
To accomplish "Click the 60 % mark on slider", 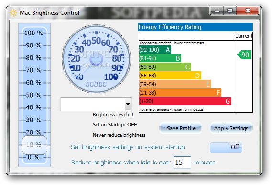I will tap(34, 82).
